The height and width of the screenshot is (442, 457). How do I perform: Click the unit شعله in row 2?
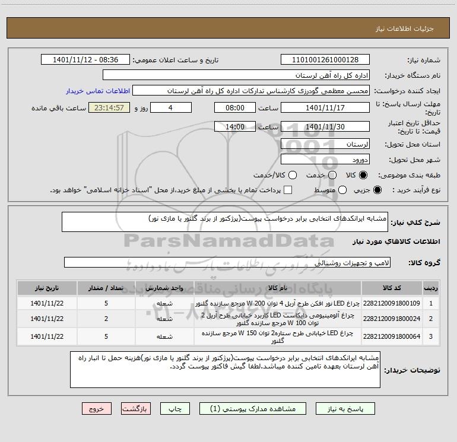tap(164, 319)
